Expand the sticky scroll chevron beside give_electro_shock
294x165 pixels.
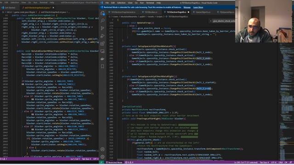pyautogui.click(x=210, y=21)
